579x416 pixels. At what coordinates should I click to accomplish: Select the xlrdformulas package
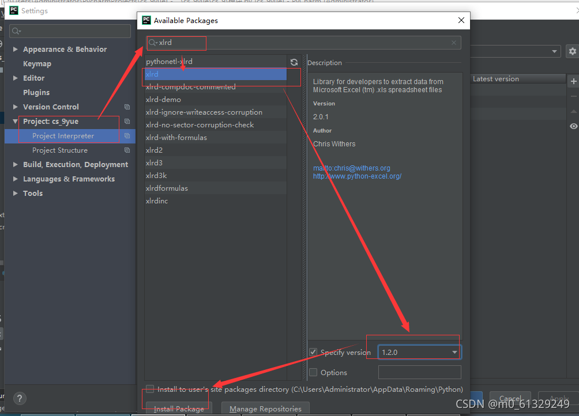(215, 188)
